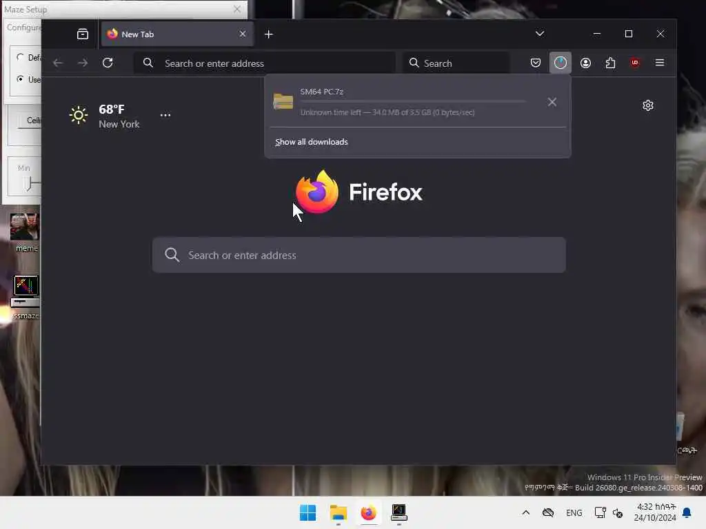Reload the current page
706x529 pixels.
click(x=108, y=63)
